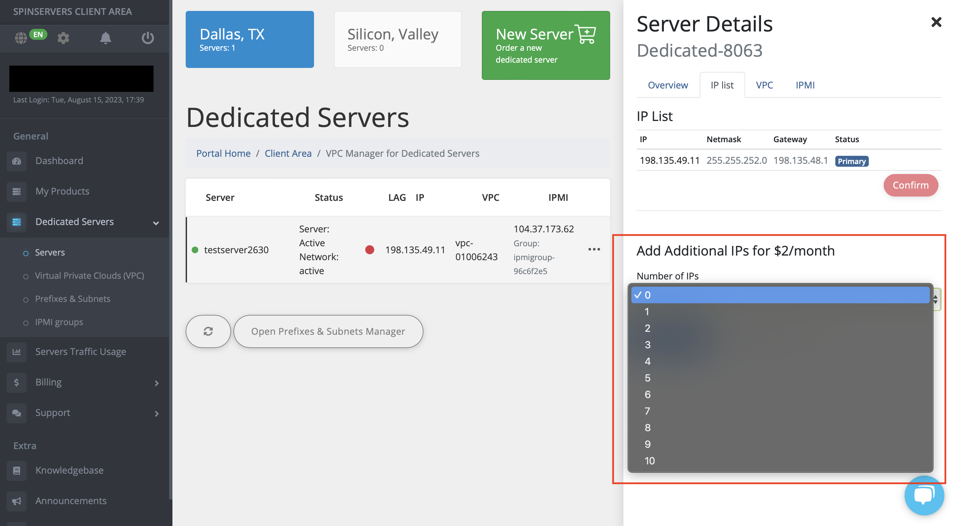This screenshot has width=955, height=526.
Task: Click the vpc-01006243 cell
Action: 476,250
